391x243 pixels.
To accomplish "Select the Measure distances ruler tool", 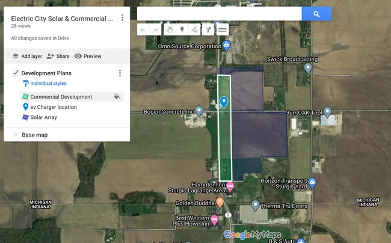I will [223, 29].
